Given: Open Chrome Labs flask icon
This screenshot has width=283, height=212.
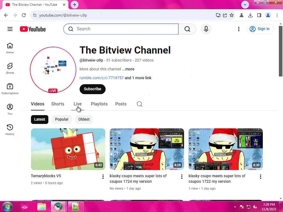Looking at the screenshot, I should [242, 15].
